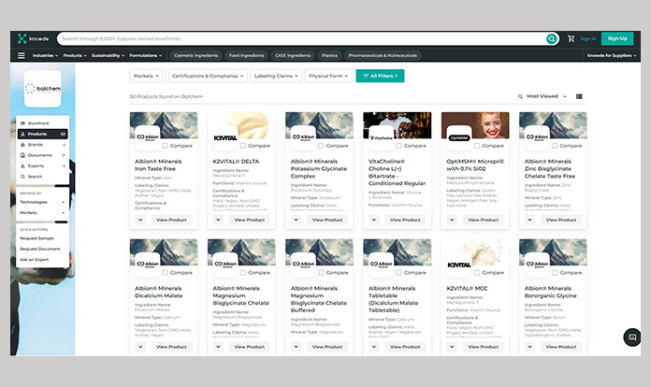Open Storefront in the sidebar
Viewport: 651px width, 387px height.
coord(38,123)
